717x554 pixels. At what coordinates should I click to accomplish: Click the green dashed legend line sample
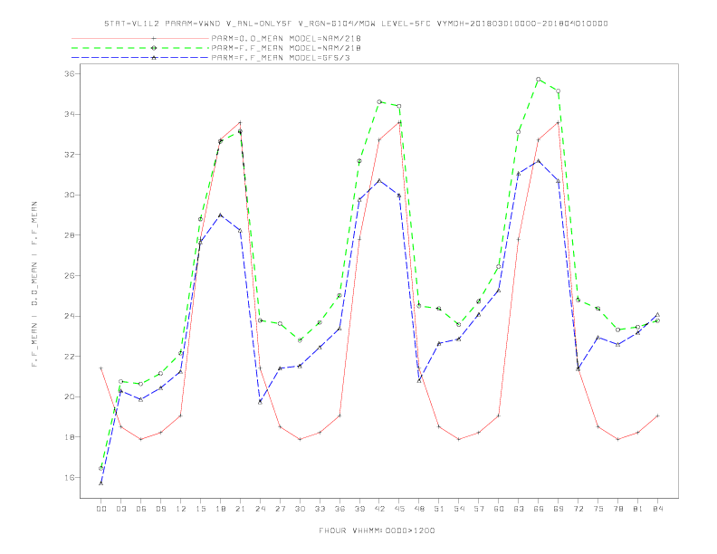140,48
